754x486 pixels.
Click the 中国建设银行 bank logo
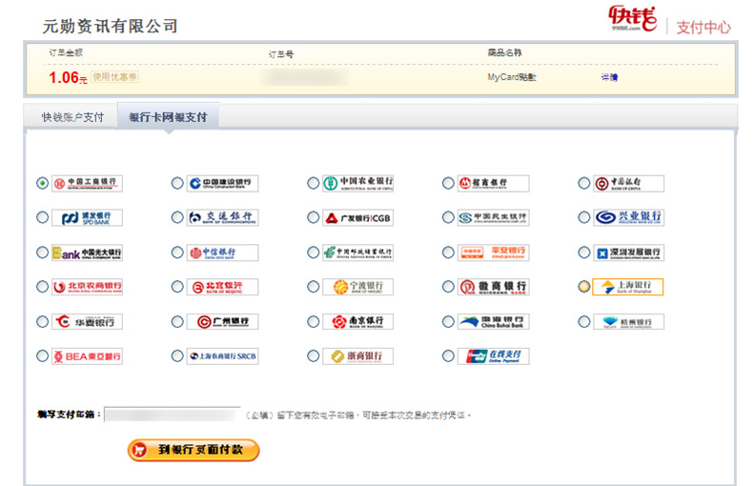point(223,183)
